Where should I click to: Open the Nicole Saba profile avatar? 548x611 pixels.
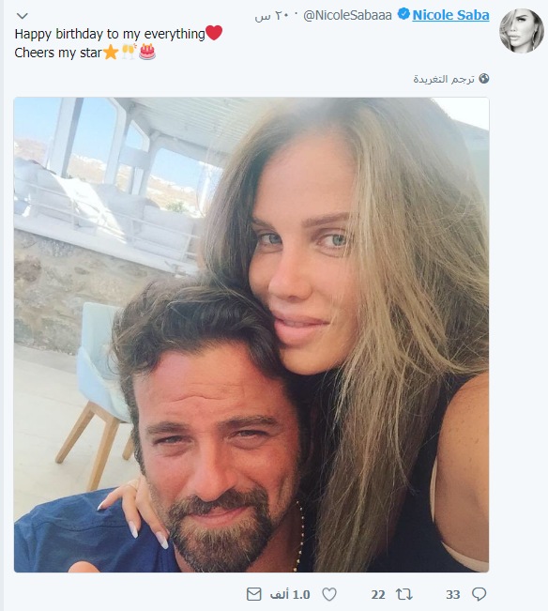click(x=521, y=31)
